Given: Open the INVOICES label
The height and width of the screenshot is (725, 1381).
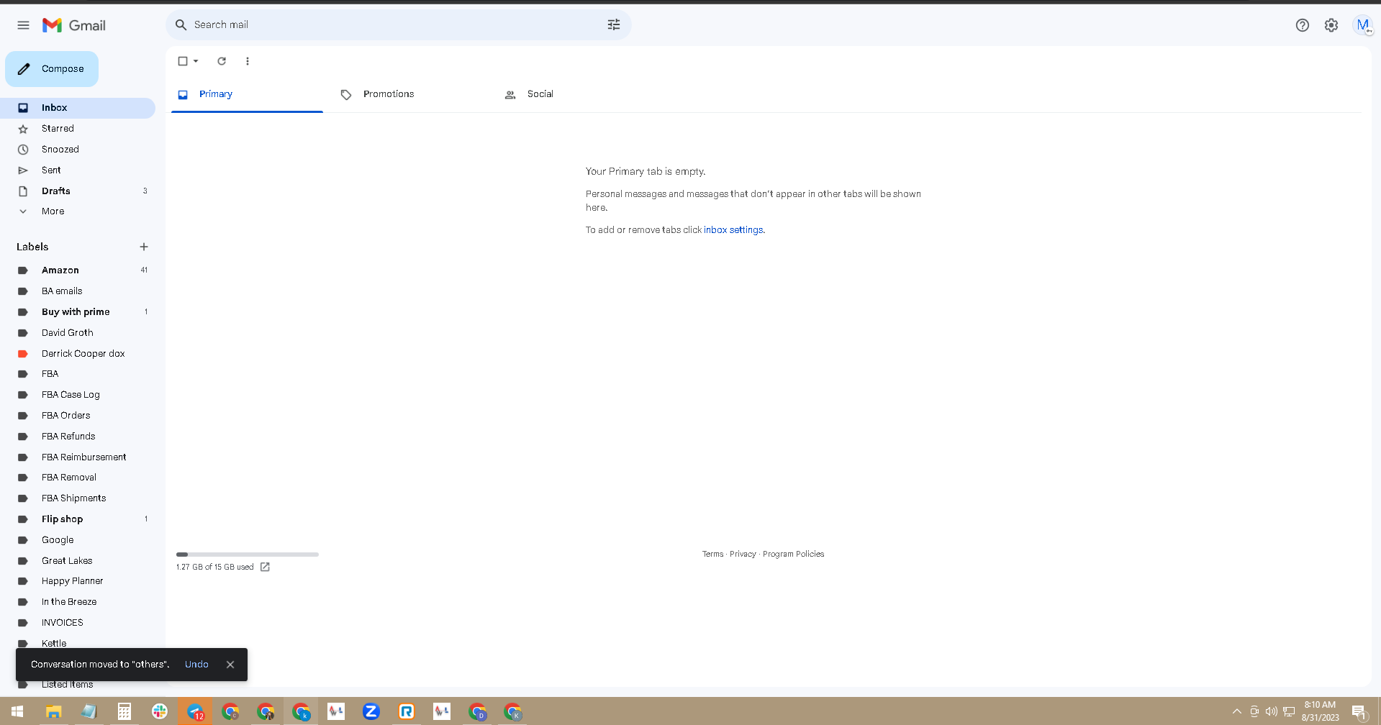Looking at the screenshot, I should click(78, 623).
